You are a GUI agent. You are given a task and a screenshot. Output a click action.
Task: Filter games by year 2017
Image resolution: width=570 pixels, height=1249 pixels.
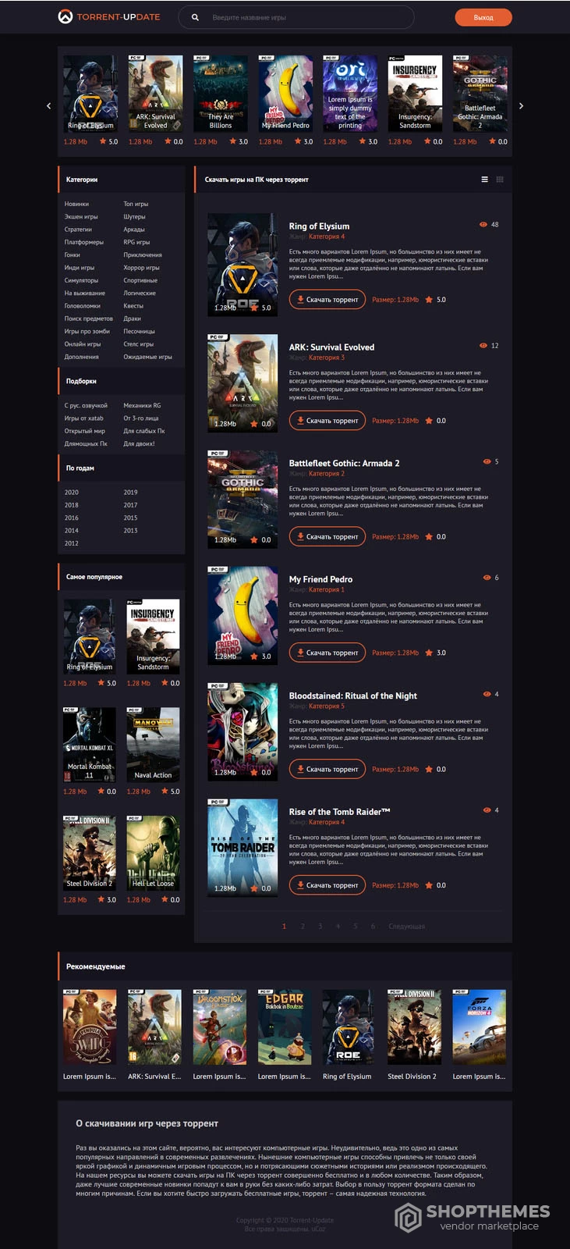[130, 505]
